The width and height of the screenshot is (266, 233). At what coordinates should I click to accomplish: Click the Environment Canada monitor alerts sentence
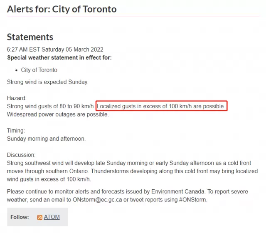point(106,191)
